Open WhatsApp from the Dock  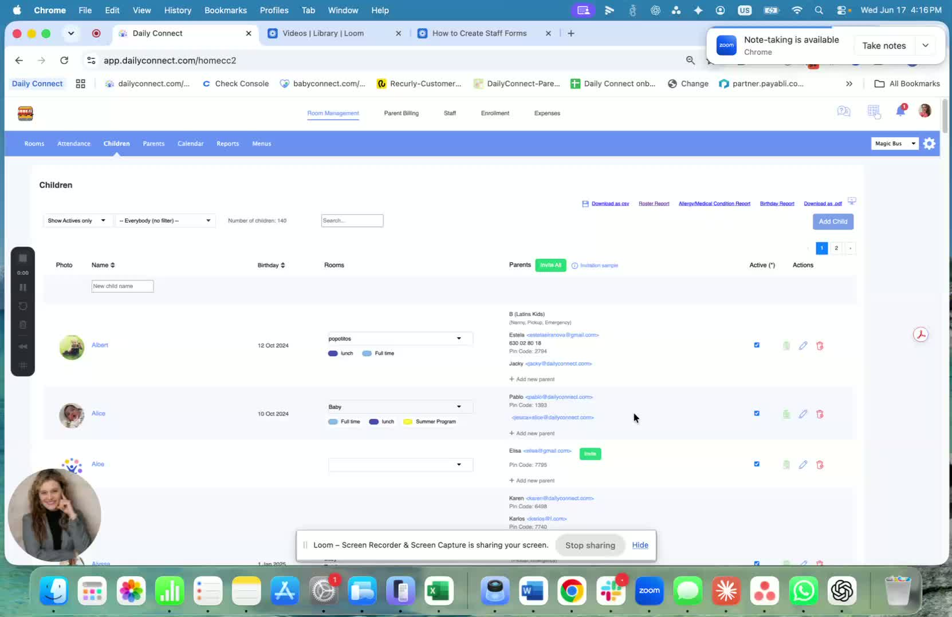coord(803,591)
